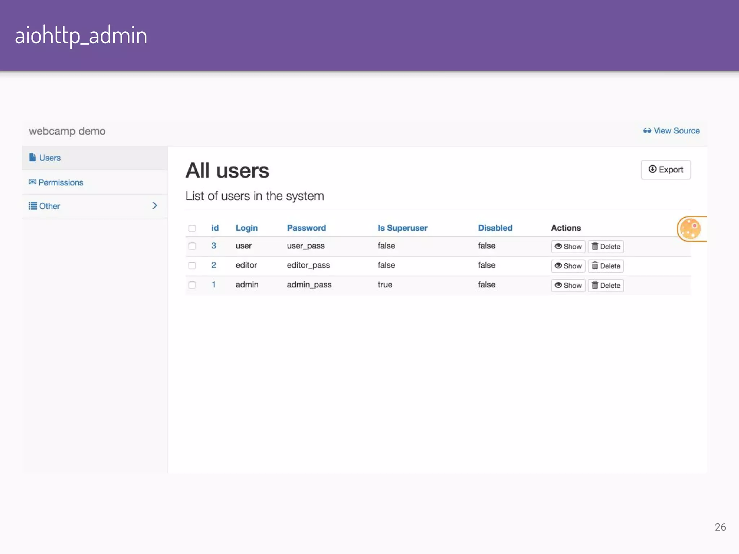
Task: Delete the editor account row
Action: tap(606, 266)
